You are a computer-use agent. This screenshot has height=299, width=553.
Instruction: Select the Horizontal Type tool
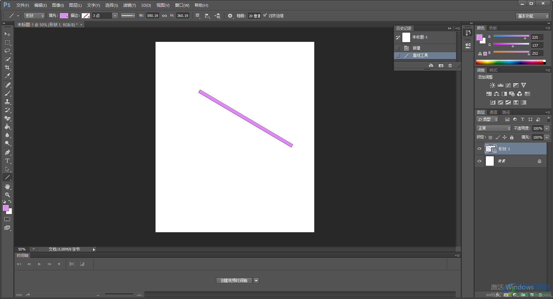click(x=7, y=161)
